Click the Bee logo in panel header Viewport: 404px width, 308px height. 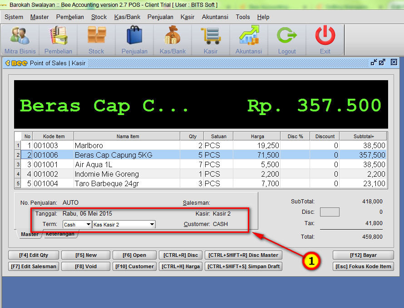point(16,63)
